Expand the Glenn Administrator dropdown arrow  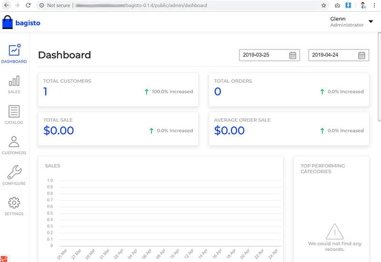pos(371,22)
